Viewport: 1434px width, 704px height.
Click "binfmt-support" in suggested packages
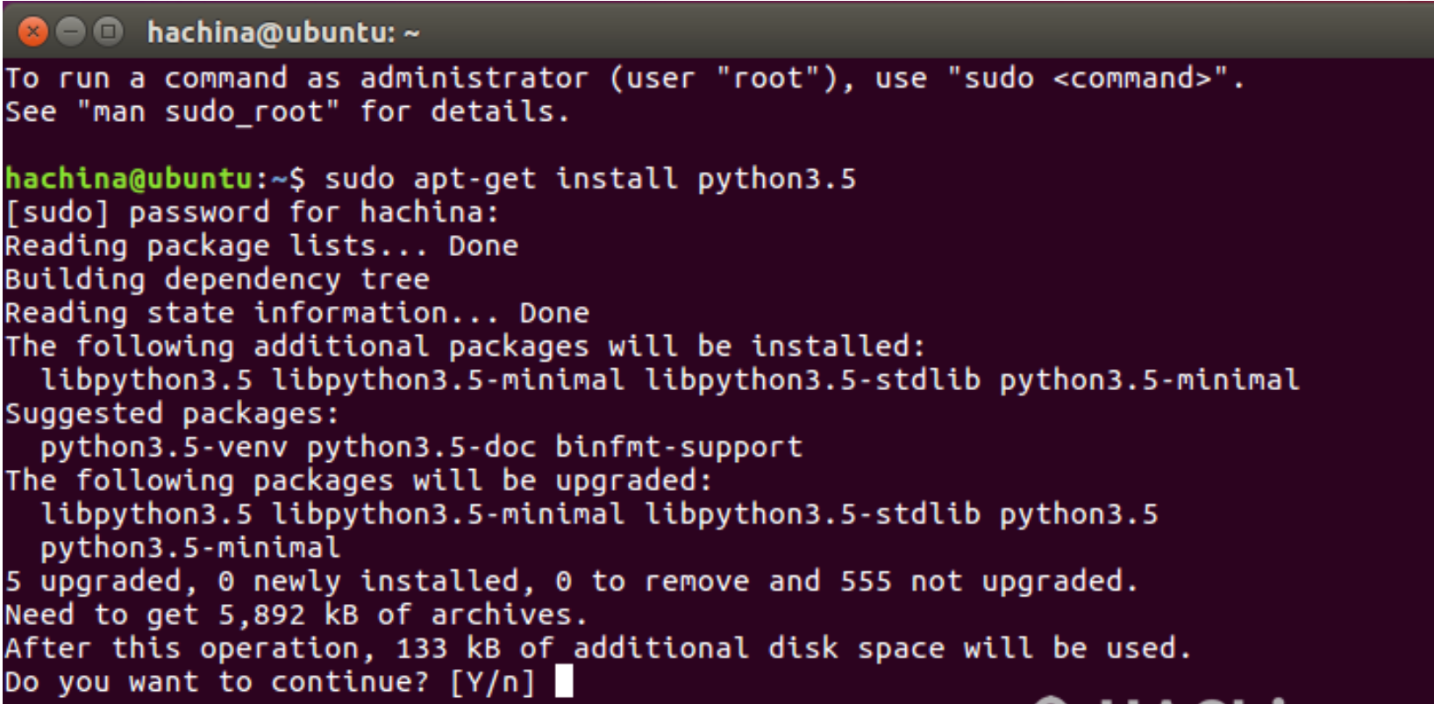point(678,447)
